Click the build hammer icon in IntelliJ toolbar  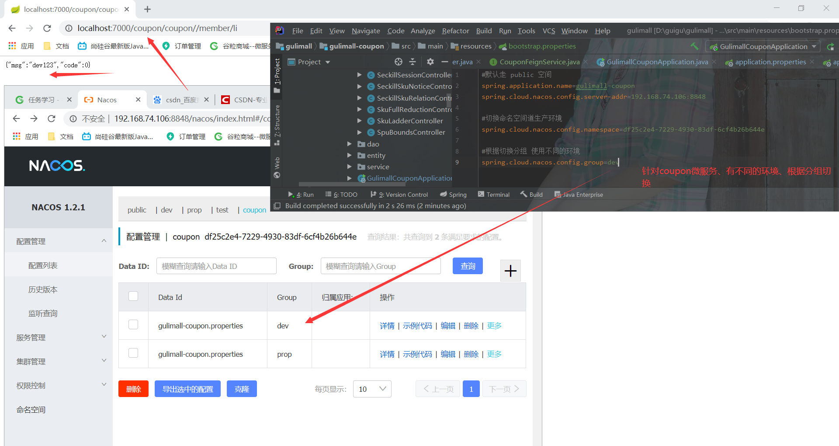694,46
